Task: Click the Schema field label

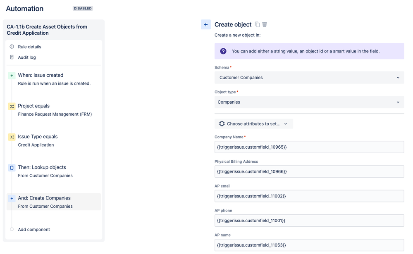Action: (x=222, y=67)
